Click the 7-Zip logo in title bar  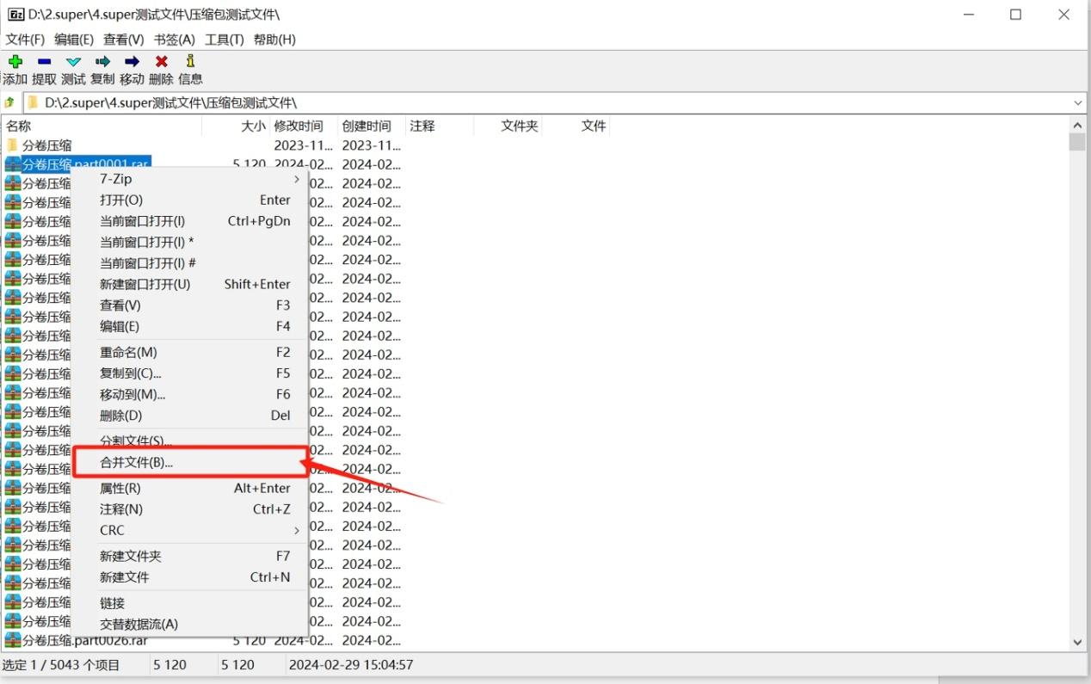[x=15, y=15]
